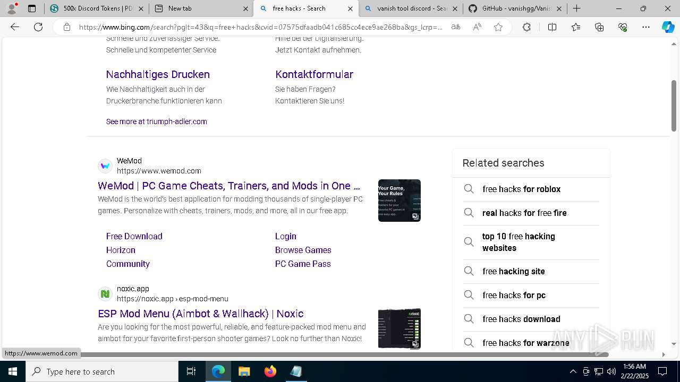The height and width of the screenshot is (382, 680).
Task: Open Kontaktformular link
Action: click(x=314, y=74)
